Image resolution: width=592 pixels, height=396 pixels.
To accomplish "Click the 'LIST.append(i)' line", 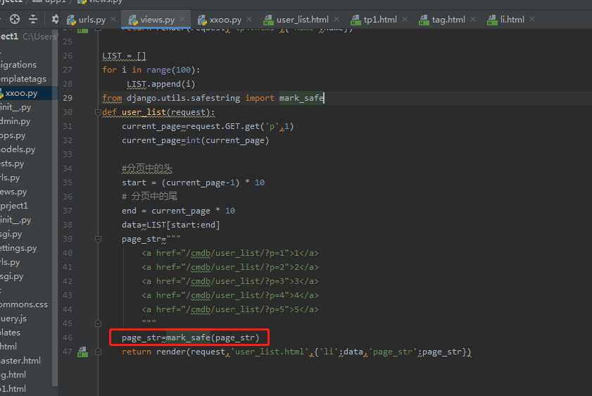I will point(160,84).
